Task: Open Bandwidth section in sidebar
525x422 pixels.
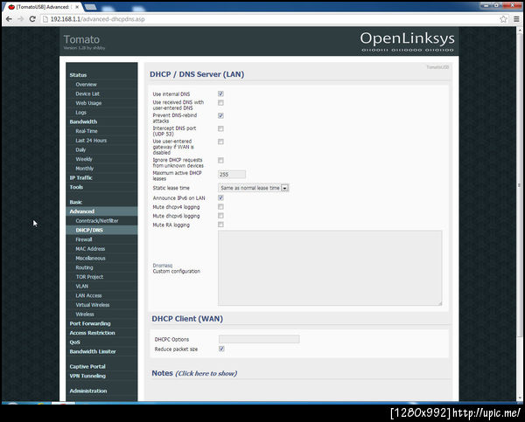Action: point(83,121)
